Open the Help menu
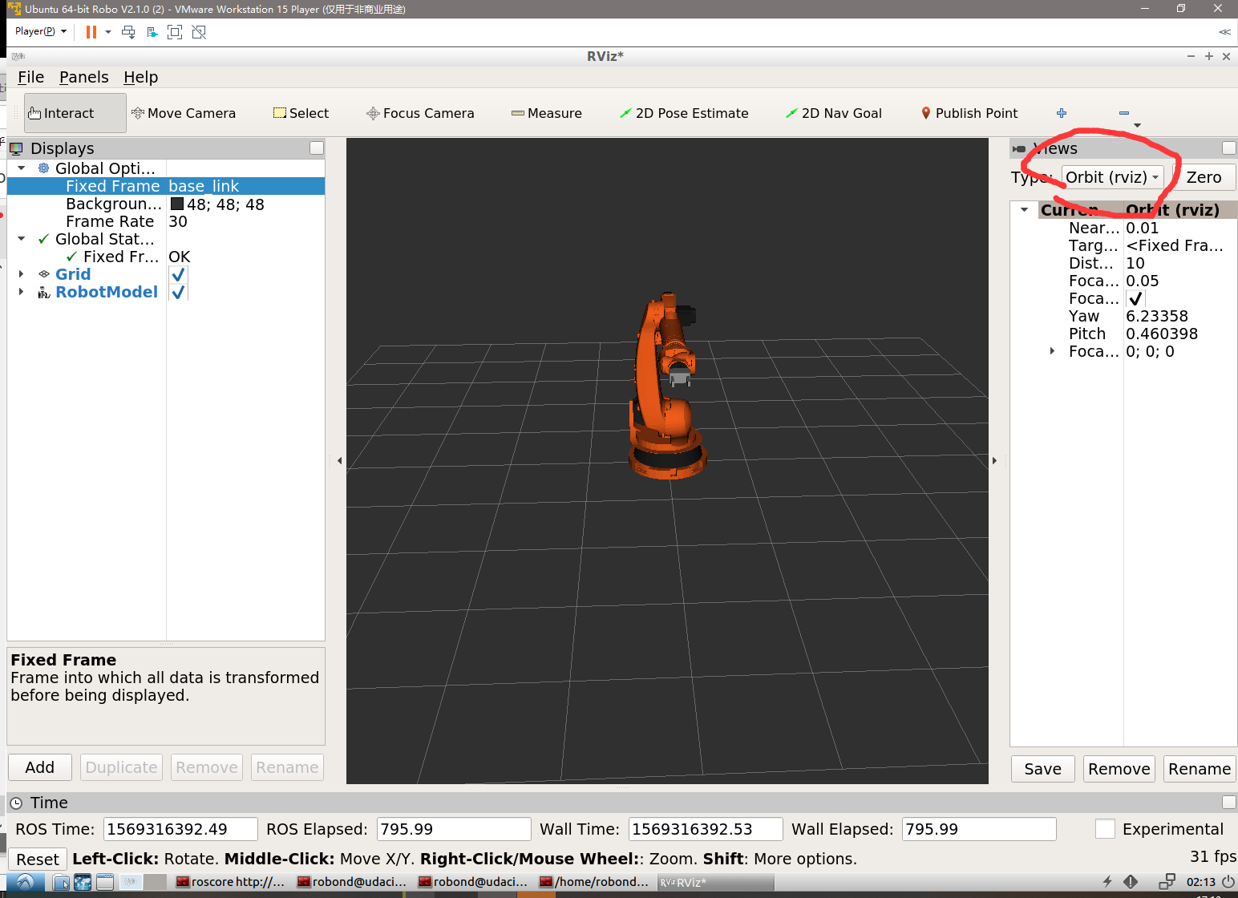 140,77
